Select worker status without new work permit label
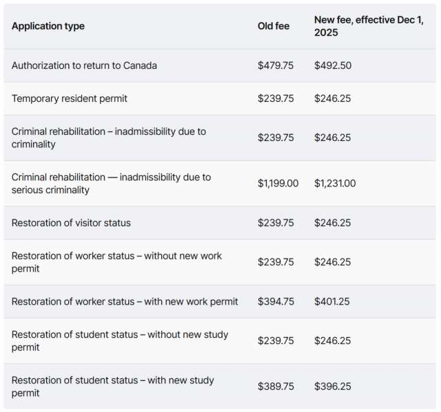The width and height of the screenshot is (441, 412). pos(116,262)
